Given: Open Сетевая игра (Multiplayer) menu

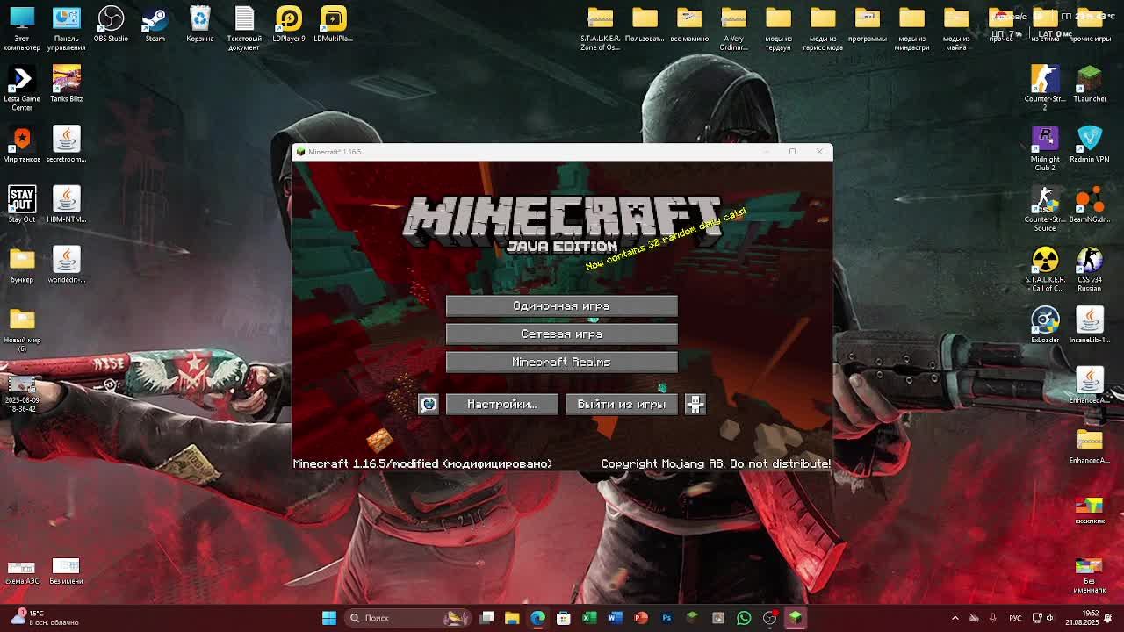Looking at the screenshot, I should click(561, 334).
